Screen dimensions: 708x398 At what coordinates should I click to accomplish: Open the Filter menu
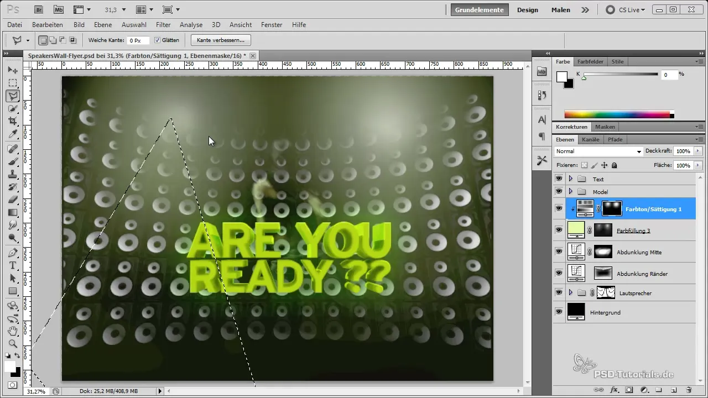(x=163, y=25)
